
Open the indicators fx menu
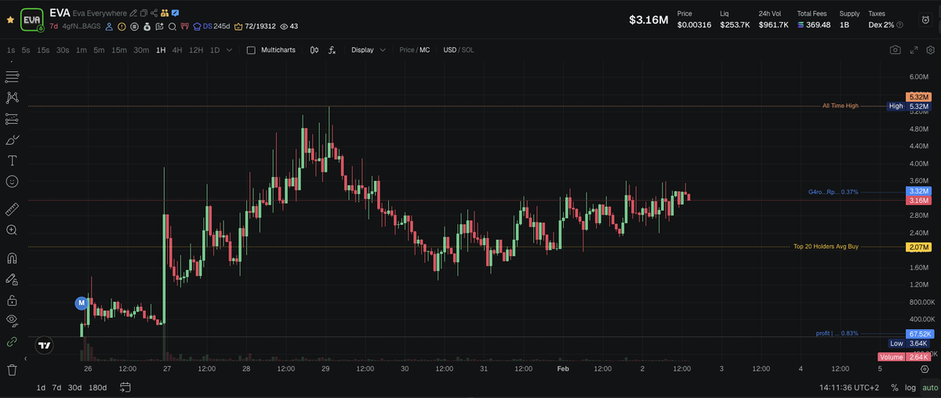pyautogui.click(x=332, y=50)
